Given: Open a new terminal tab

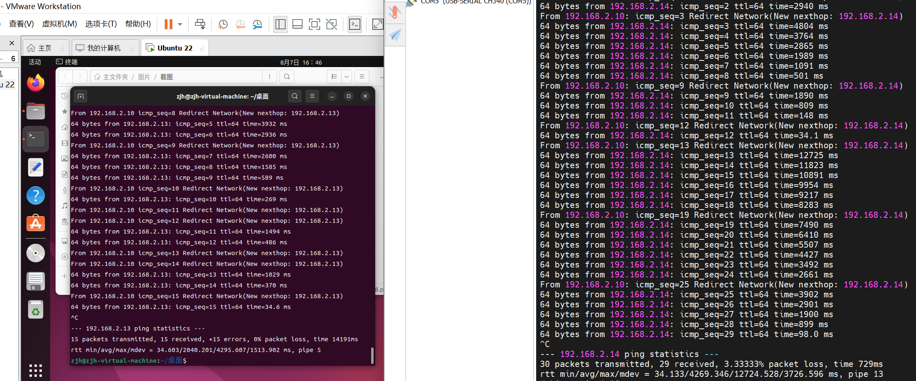Looking at the screenshot, I should (x=81, y=96).
